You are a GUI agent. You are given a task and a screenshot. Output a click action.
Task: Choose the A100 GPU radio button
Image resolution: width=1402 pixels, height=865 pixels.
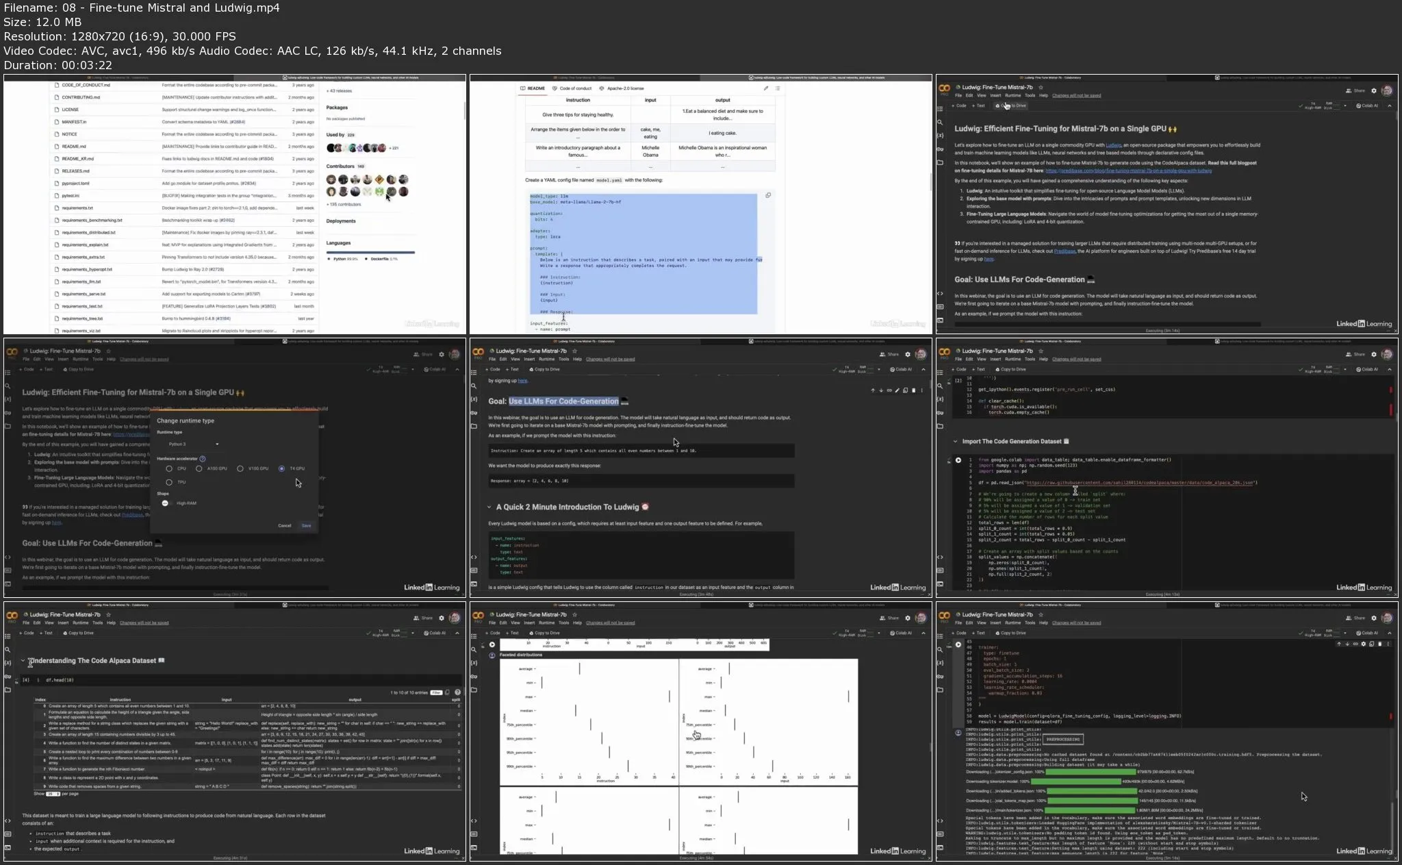(x=199, y=468)
